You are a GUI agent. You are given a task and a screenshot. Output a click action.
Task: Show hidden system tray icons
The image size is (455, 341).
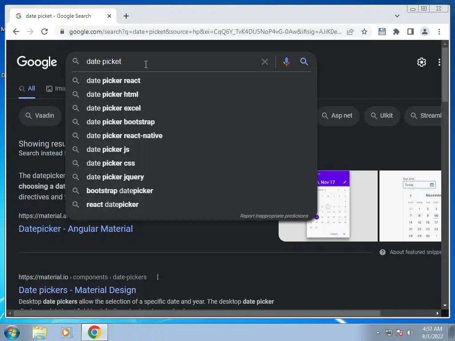(378, 333)
